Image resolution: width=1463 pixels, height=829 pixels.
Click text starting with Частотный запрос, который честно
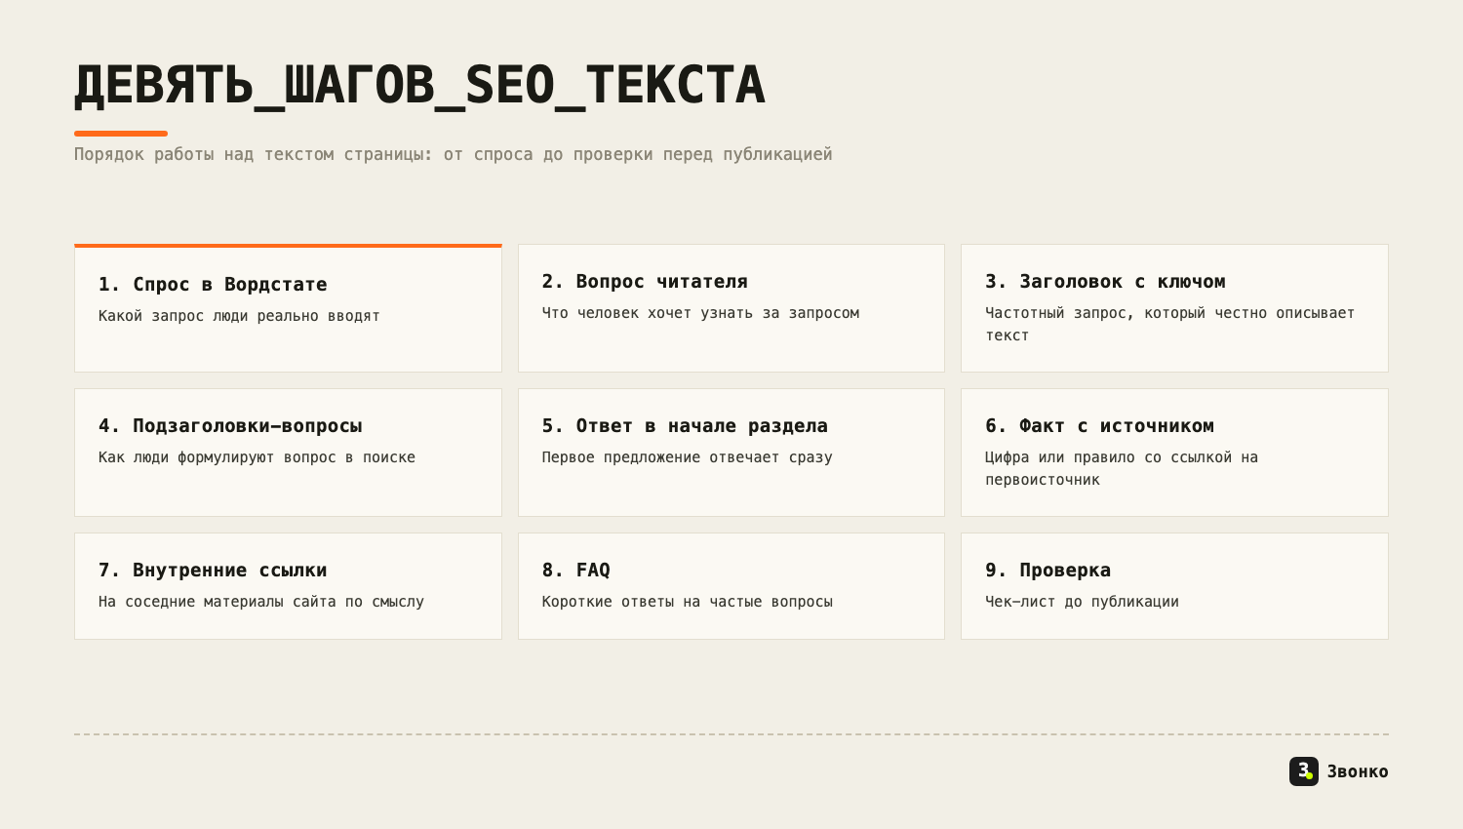1169,324
